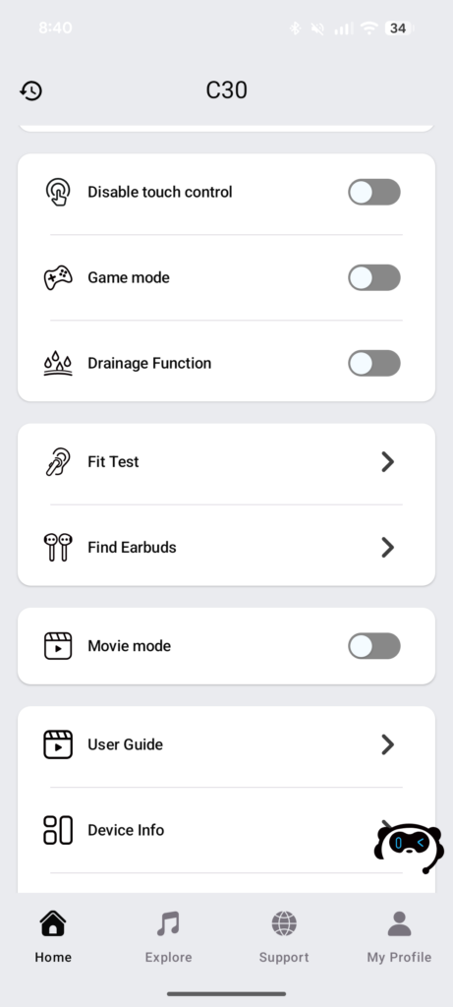Open the My Profile tab
The image size is (453, 1007).
click(x=399, y=937)
